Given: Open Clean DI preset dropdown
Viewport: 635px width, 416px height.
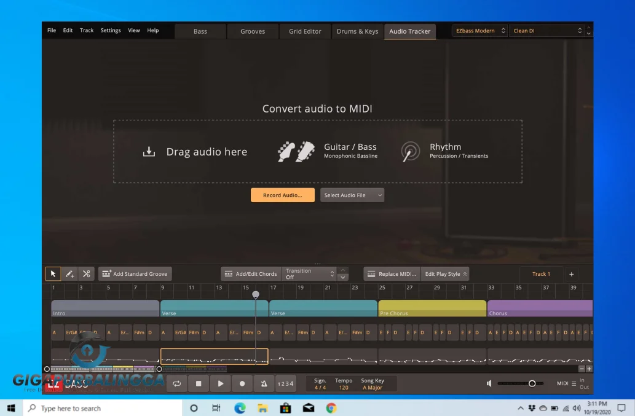Looking at the screenshot, I should point(546,31).
